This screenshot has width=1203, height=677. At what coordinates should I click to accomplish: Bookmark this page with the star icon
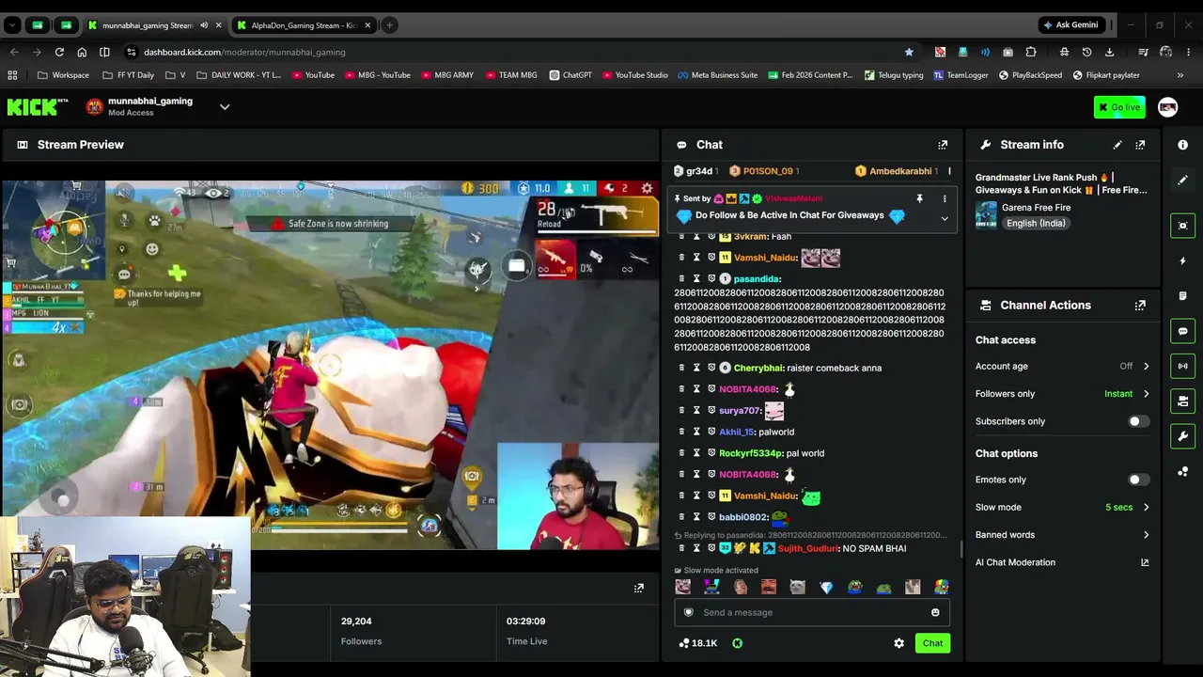coord(908,52)
